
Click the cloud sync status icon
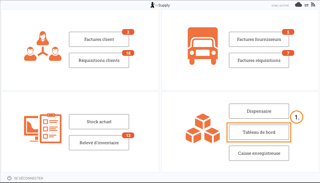point(298,5)
